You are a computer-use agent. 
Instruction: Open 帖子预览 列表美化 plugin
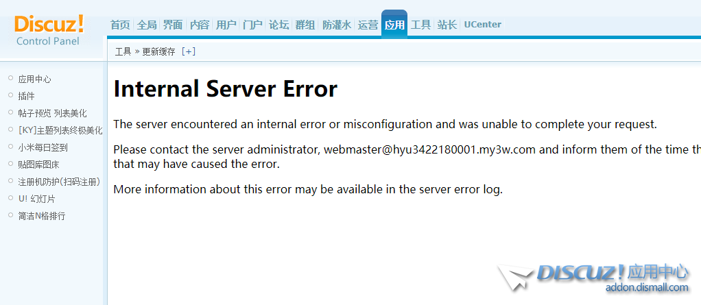click(52, 113)
